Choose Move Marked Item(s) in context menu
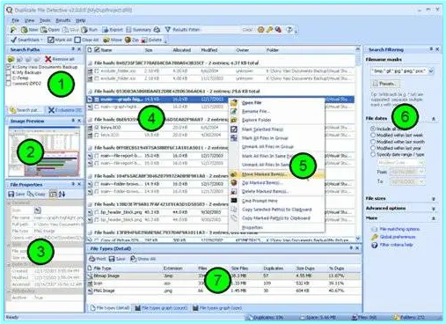 pos(276,174)
